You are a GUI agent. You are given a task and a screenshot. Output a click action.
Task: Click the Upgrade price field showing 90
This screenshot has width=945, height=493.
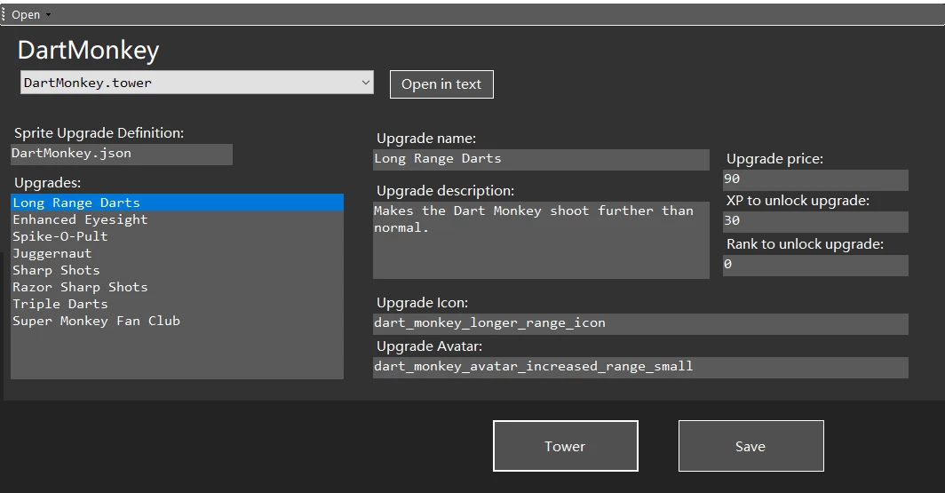815,179
